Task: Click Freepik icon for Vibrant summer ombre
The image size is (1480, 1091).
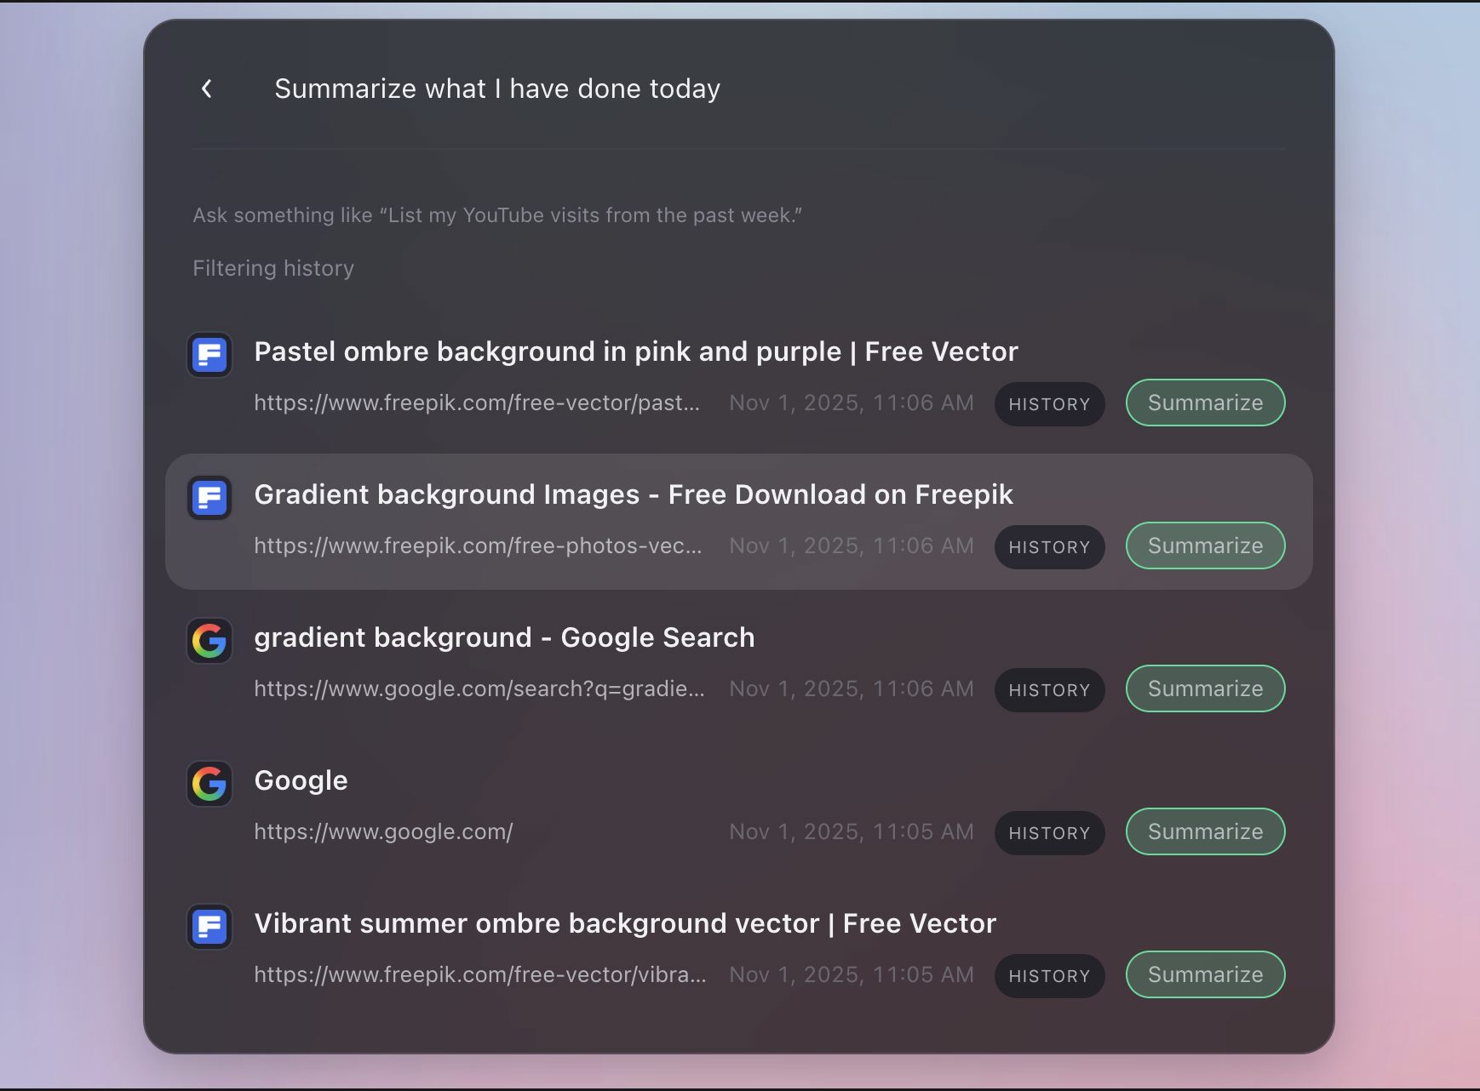Action: click(x=209, y=927)
